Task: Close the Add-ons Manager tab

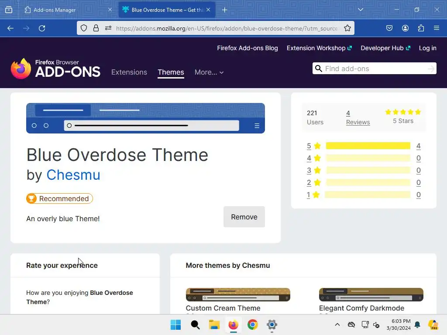Action: pyautogui.click(x=110, y=10)
